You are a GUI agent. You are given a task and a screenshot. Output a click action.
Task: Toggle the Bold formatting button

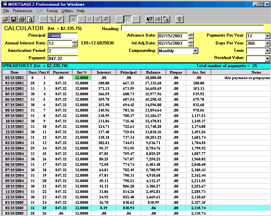pyautogui.click(x=73, y=19)
